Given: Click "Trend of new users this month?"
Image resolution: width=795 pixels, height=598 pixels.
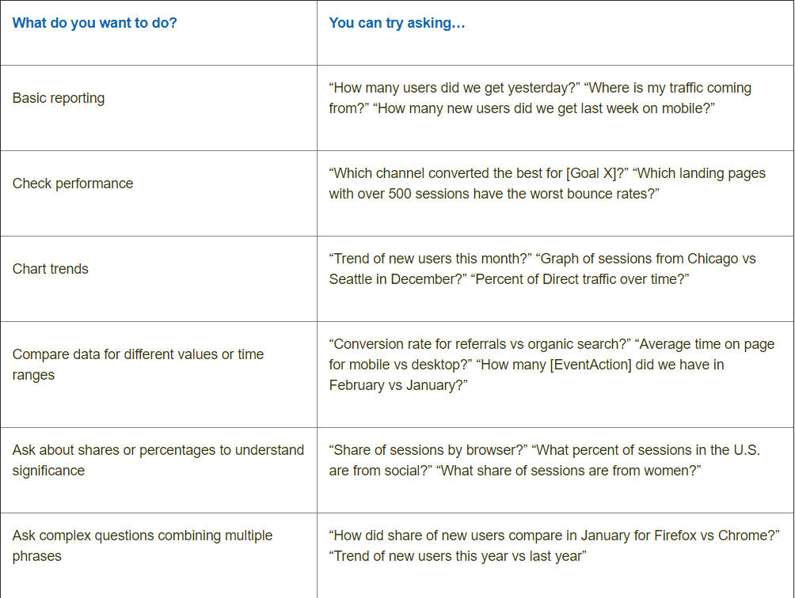Looking at the screenshot, I should point(428,259).
